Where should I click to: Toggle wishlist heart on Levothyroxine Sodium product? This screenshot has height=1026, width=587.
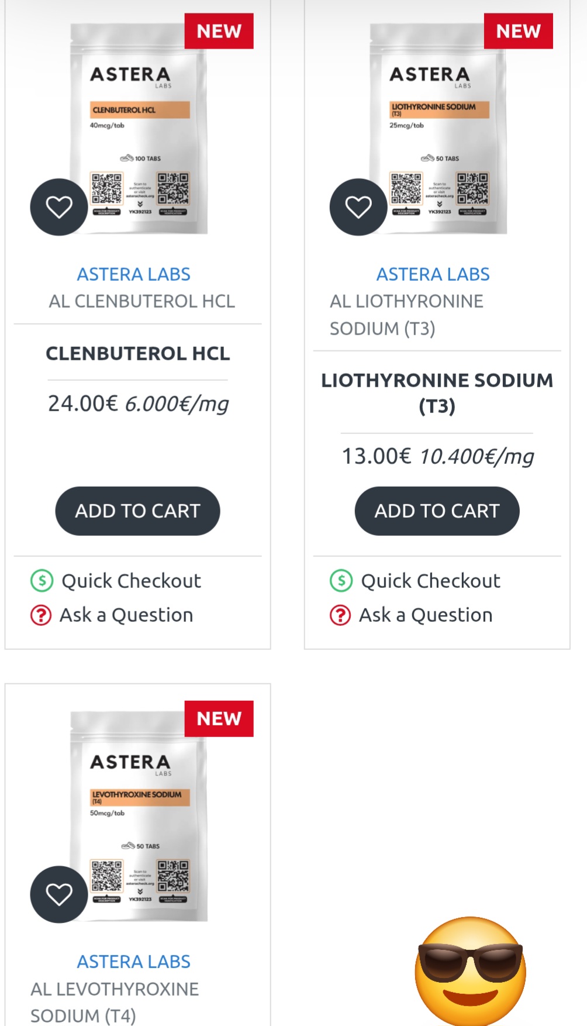(59, 894)
